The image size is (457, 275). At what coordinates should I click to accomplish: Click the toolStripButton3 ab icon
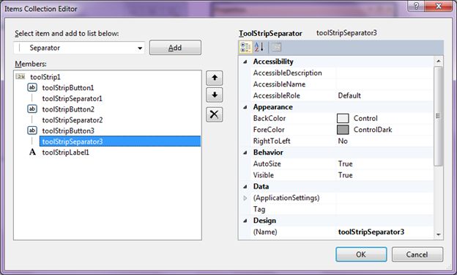(32, 131)
